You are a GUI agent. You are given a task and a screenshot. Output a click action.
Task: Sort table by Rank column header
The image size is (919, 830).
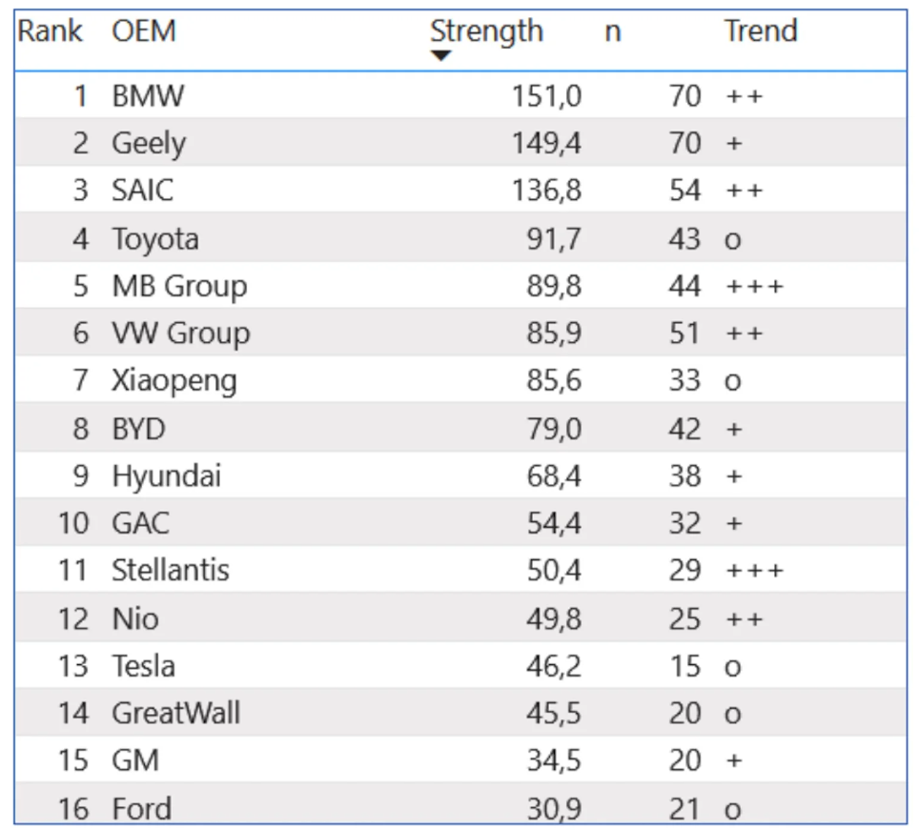tap(50, 31)
